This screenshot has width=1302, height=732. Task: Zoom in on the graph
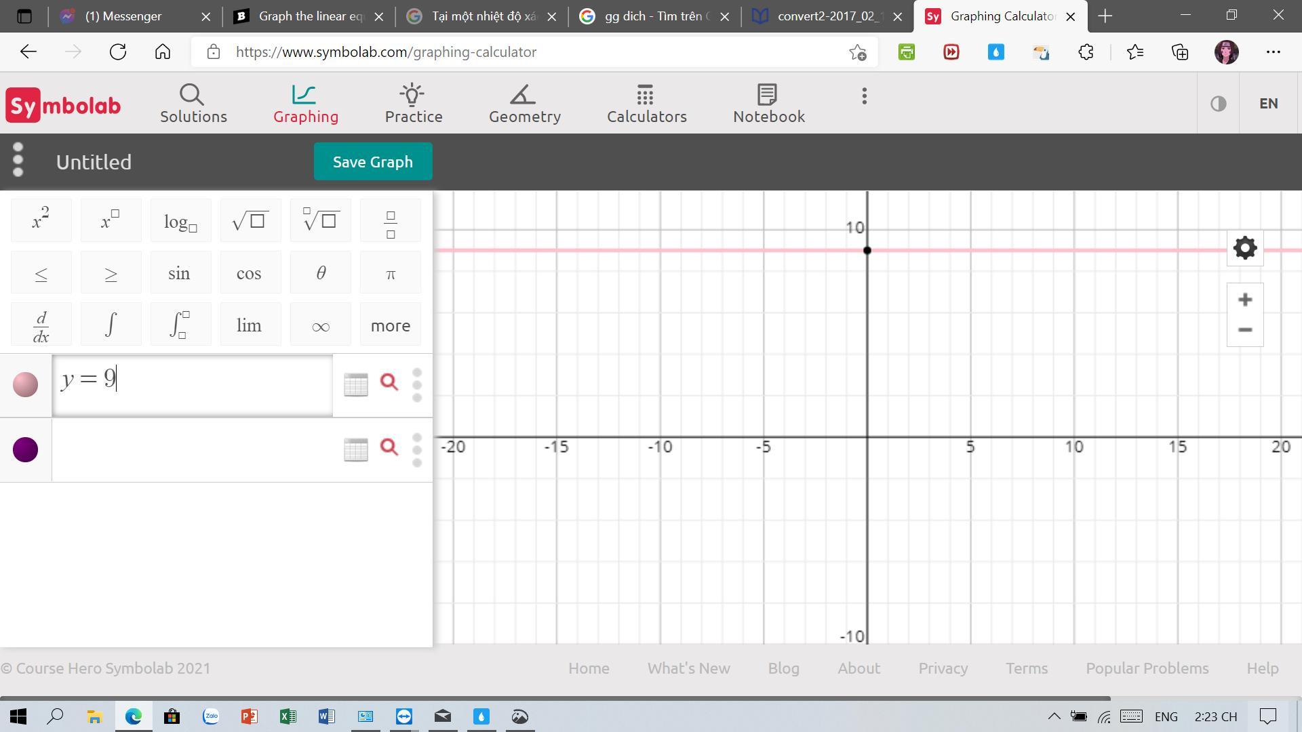pos(1244,300)
